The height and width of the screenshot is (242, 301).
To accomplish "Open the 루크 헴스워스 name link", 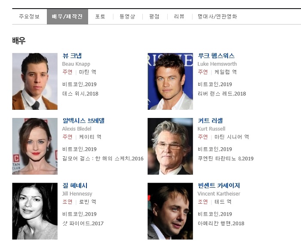I will click(x=216, y=56).
